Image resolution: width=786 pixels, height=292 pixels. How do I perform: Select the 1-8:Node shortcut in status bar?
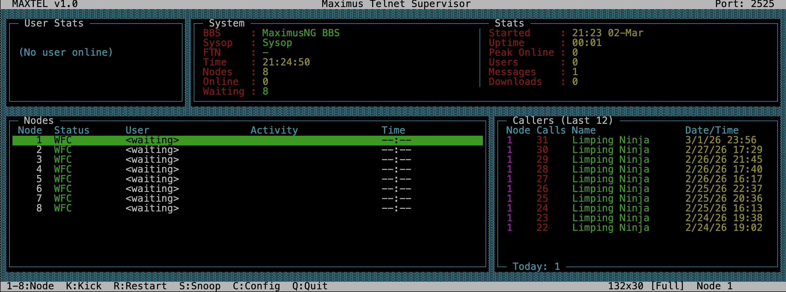coord(30,286)
